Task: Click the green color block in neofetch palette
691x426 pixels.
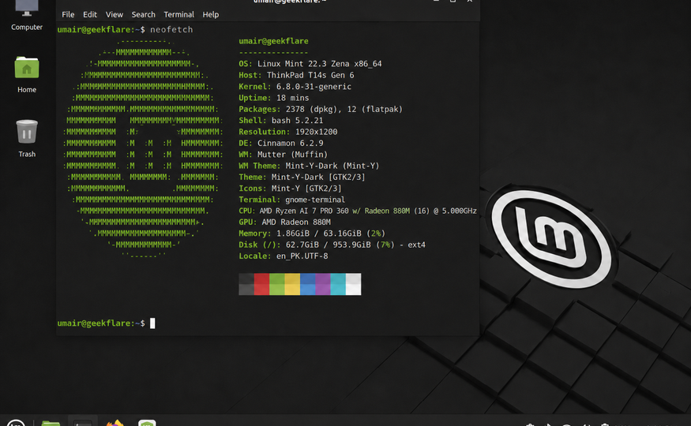Action: click(x=276, y=284)
